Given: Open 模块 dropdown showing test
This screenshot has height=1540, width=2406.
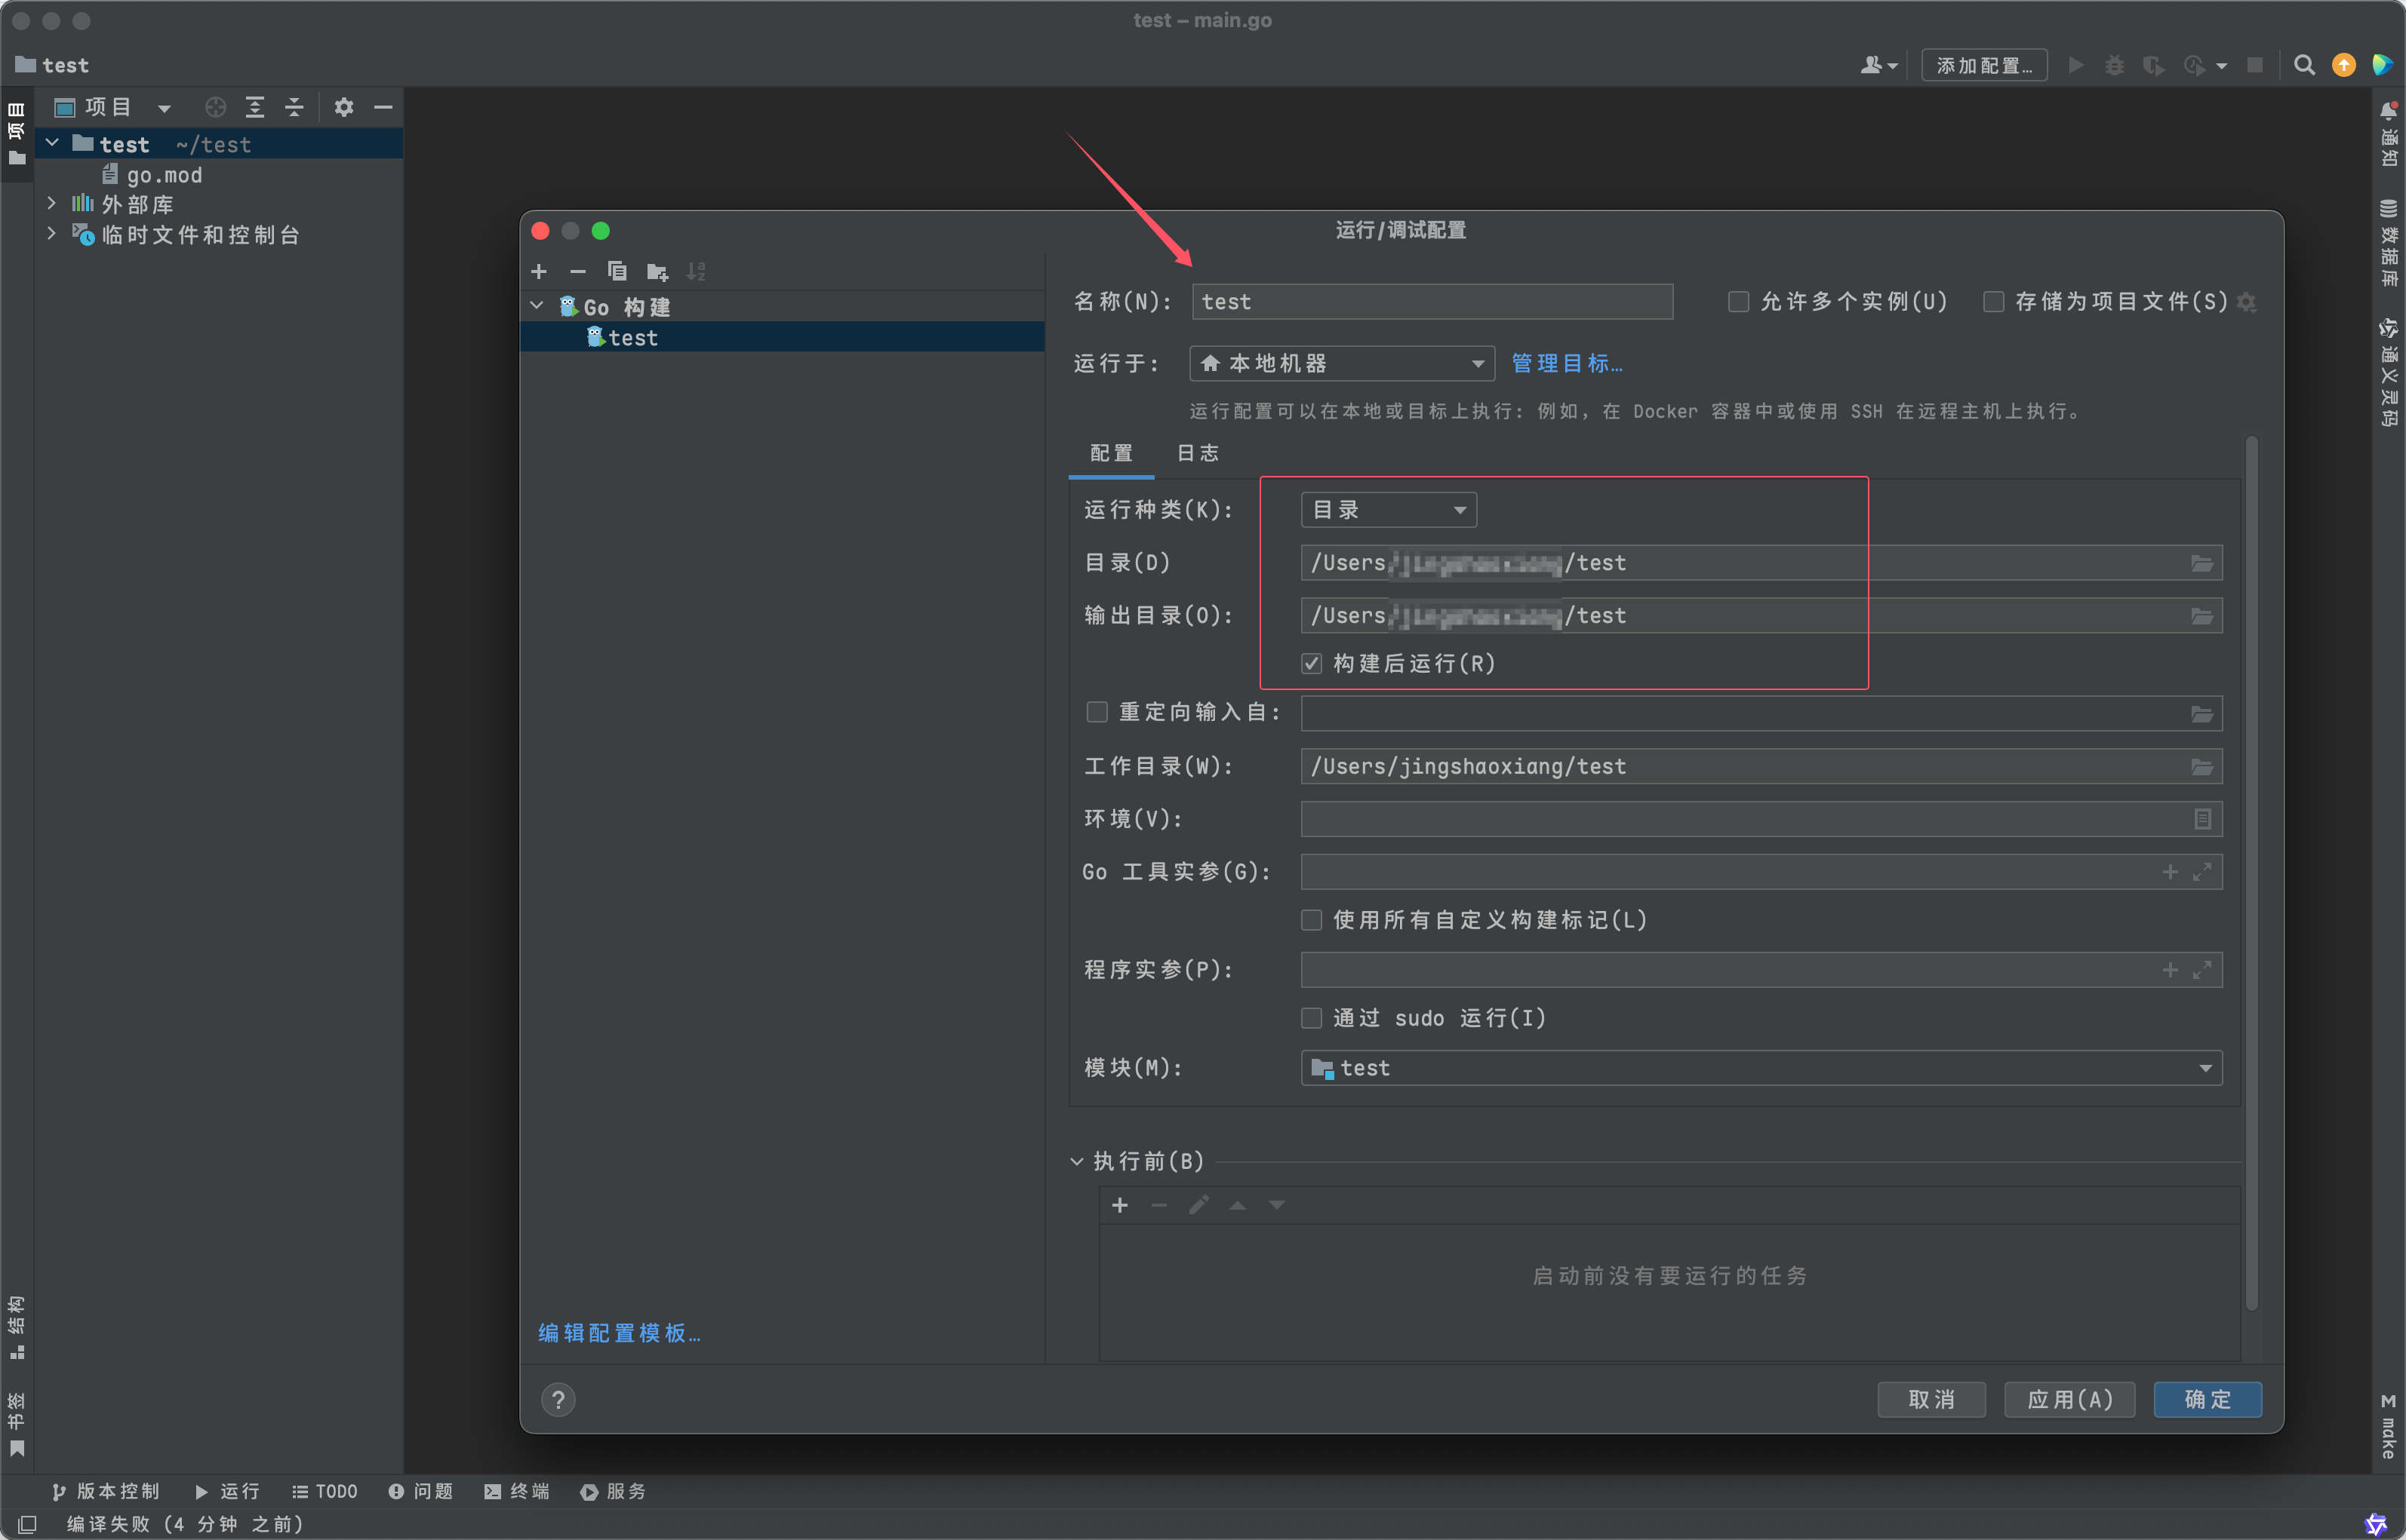Looking at the screenshot, I should pyautogui.click(x=1761, y=1068).
